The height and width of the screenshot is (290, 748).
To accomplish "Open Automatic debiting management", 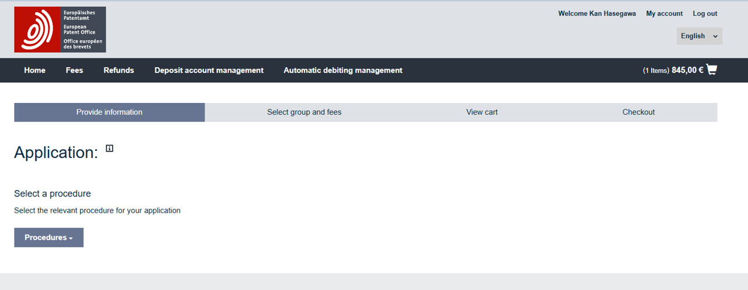I will pyautogui.click(x=342, y=70).
